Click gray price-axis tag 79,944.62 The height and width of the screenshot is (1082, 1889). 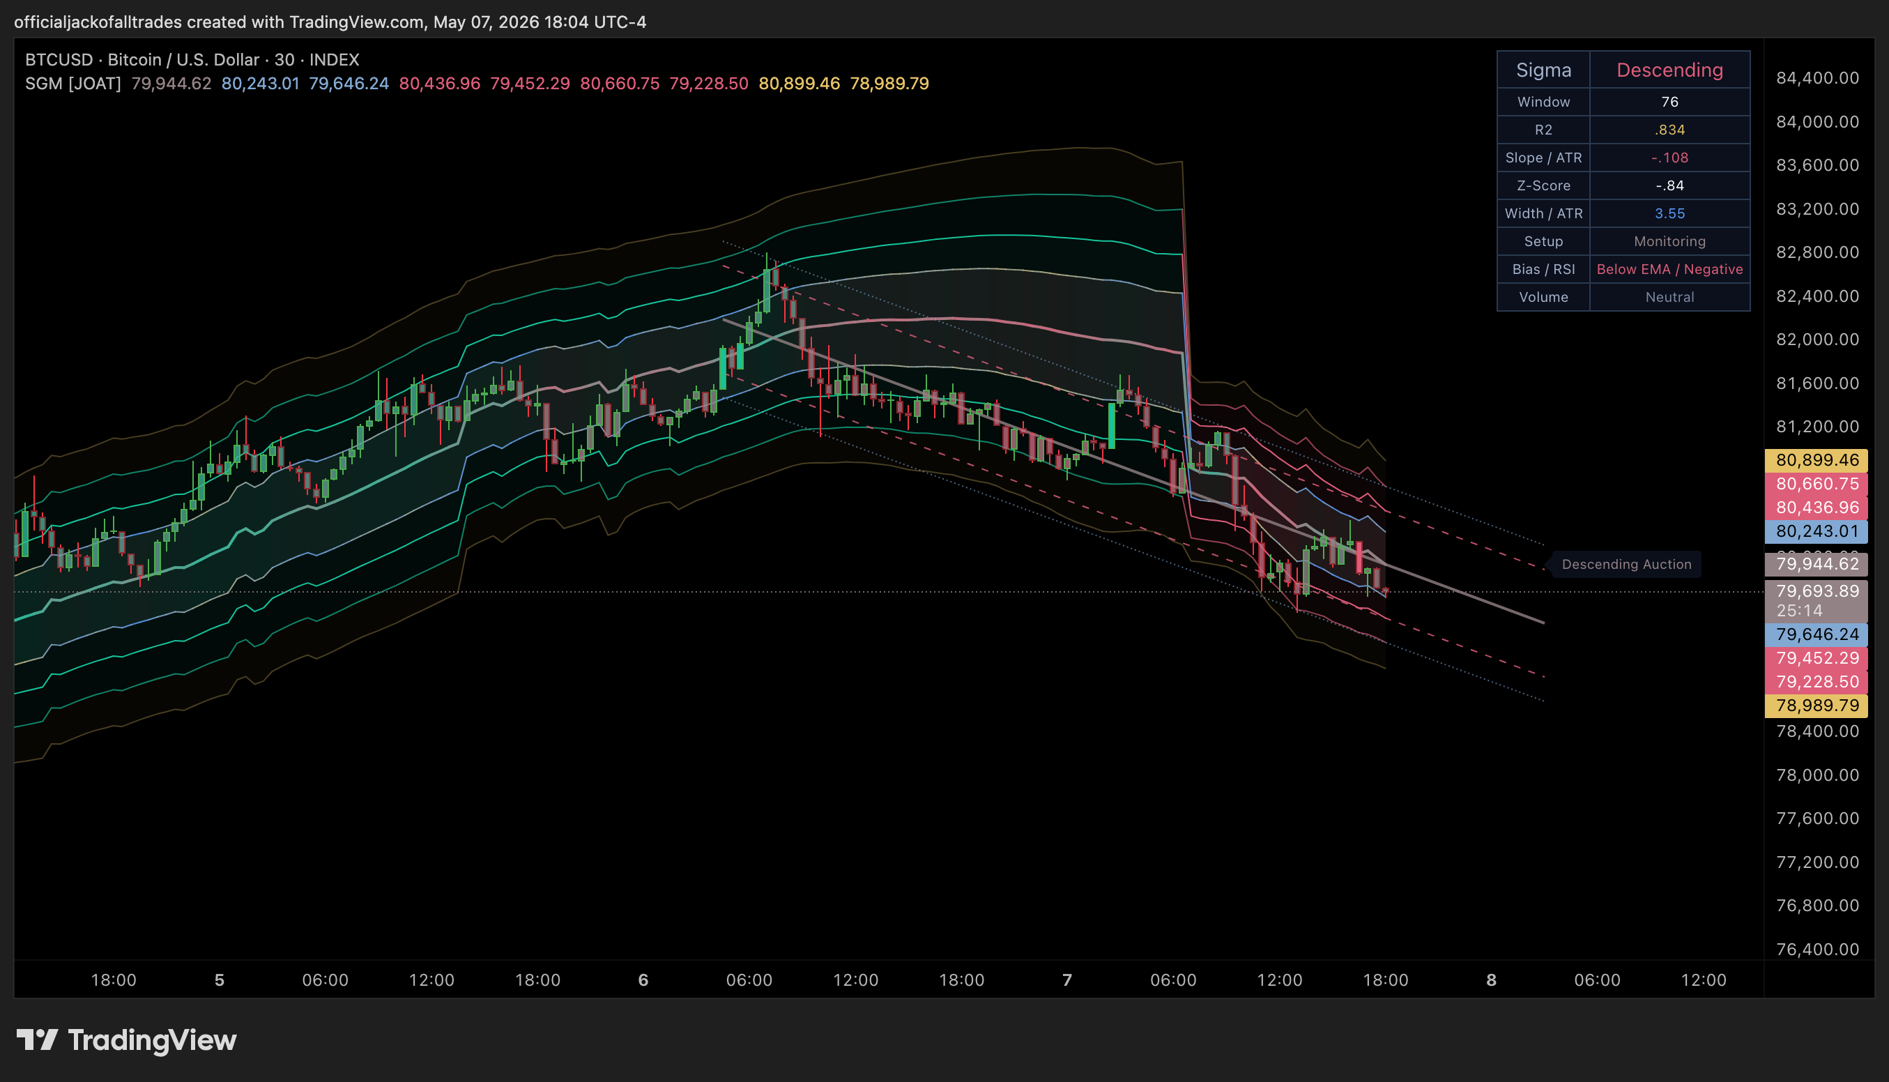[x=1817, y=564]
